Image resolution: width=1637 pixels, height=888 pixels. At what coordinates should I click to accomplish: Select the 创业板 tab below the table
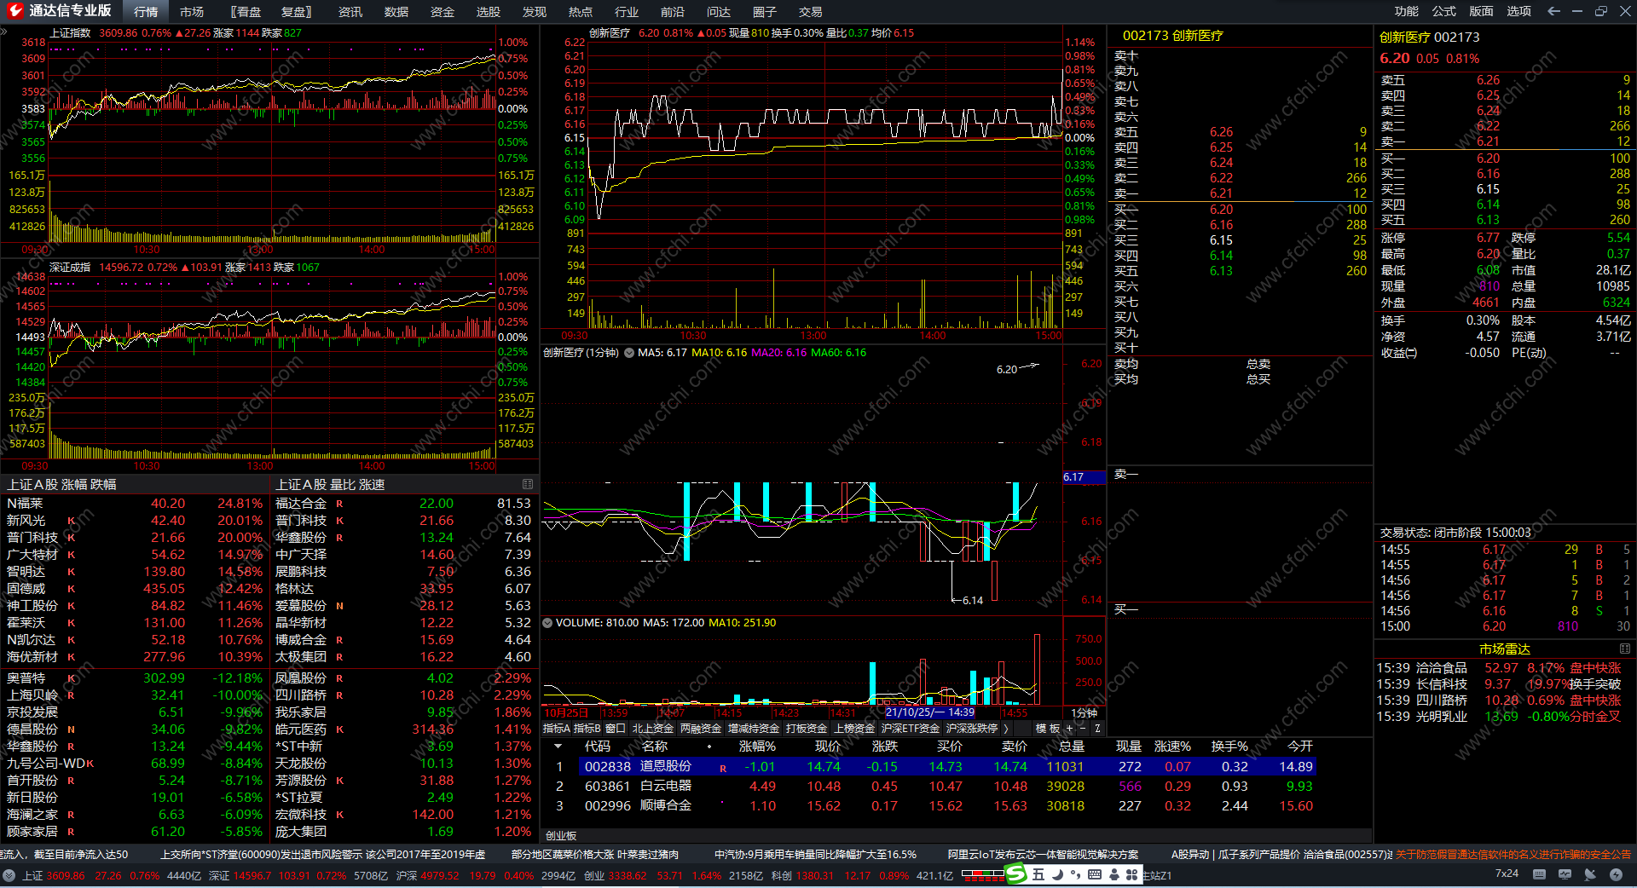(561, 836)
